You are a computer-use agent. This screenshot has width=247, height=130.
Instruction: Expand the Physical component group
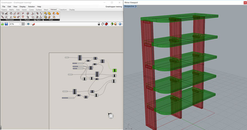tap(28, 20)
